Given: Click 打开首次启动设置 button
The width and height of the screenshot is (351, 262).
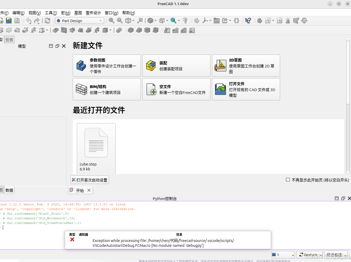Looking at the screenshot, I should (90, 180).
